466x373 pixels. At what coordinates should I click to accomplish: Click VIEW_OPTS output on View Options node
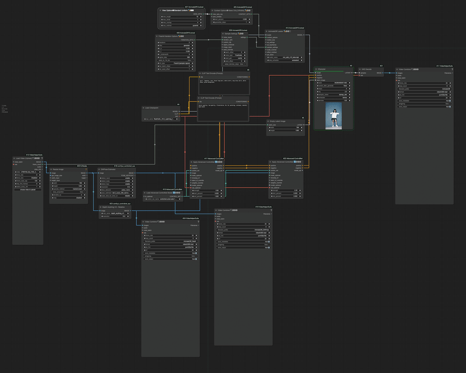[203, 14]
